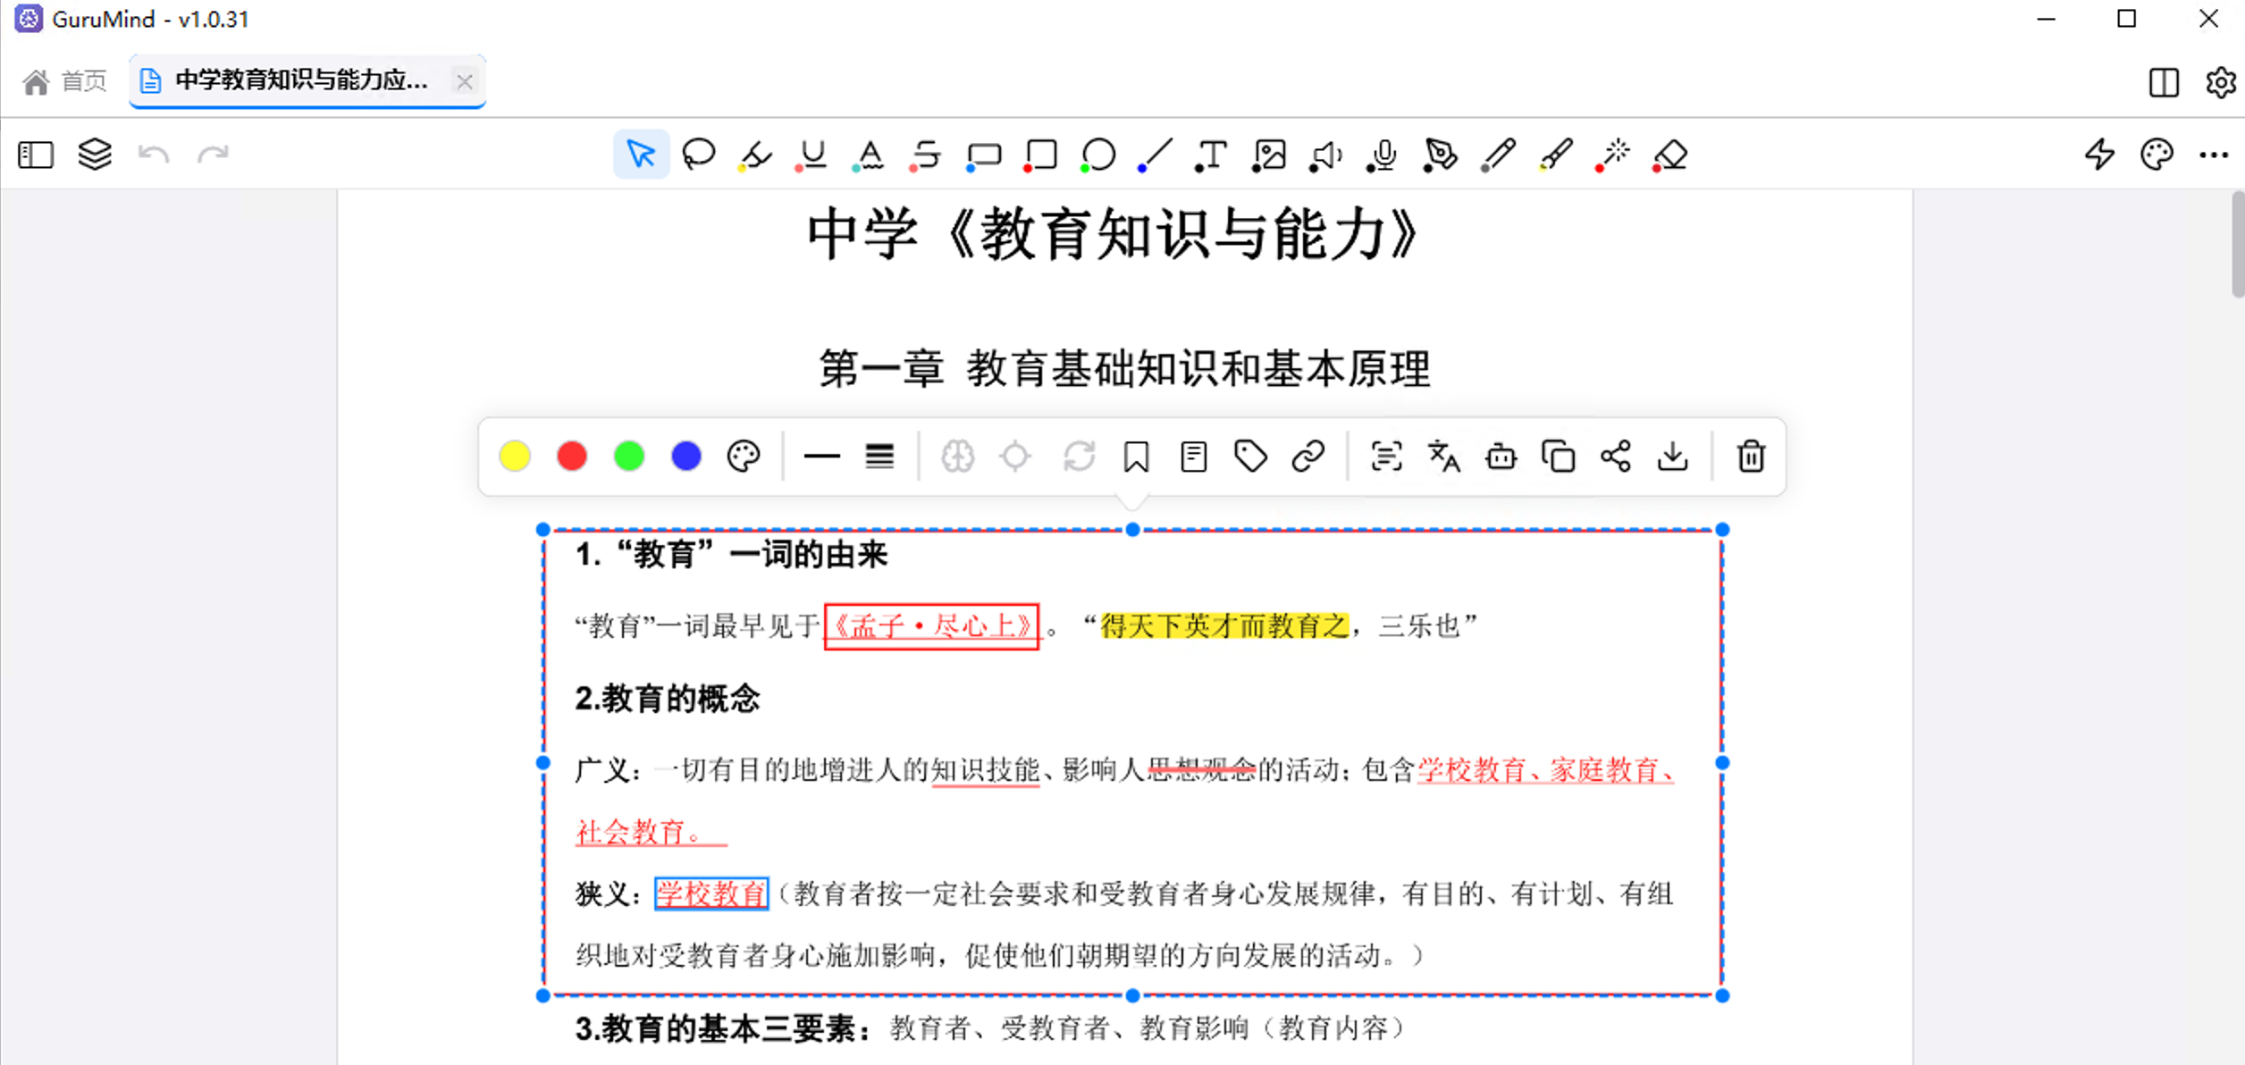Open custom color palette in annotation popup
This screenshot has width=2245, height=1065.
744,457
